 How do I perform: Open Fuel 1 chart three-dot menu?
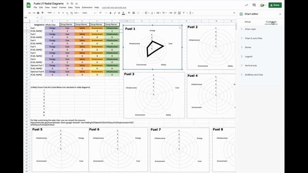tap(180, 28)
